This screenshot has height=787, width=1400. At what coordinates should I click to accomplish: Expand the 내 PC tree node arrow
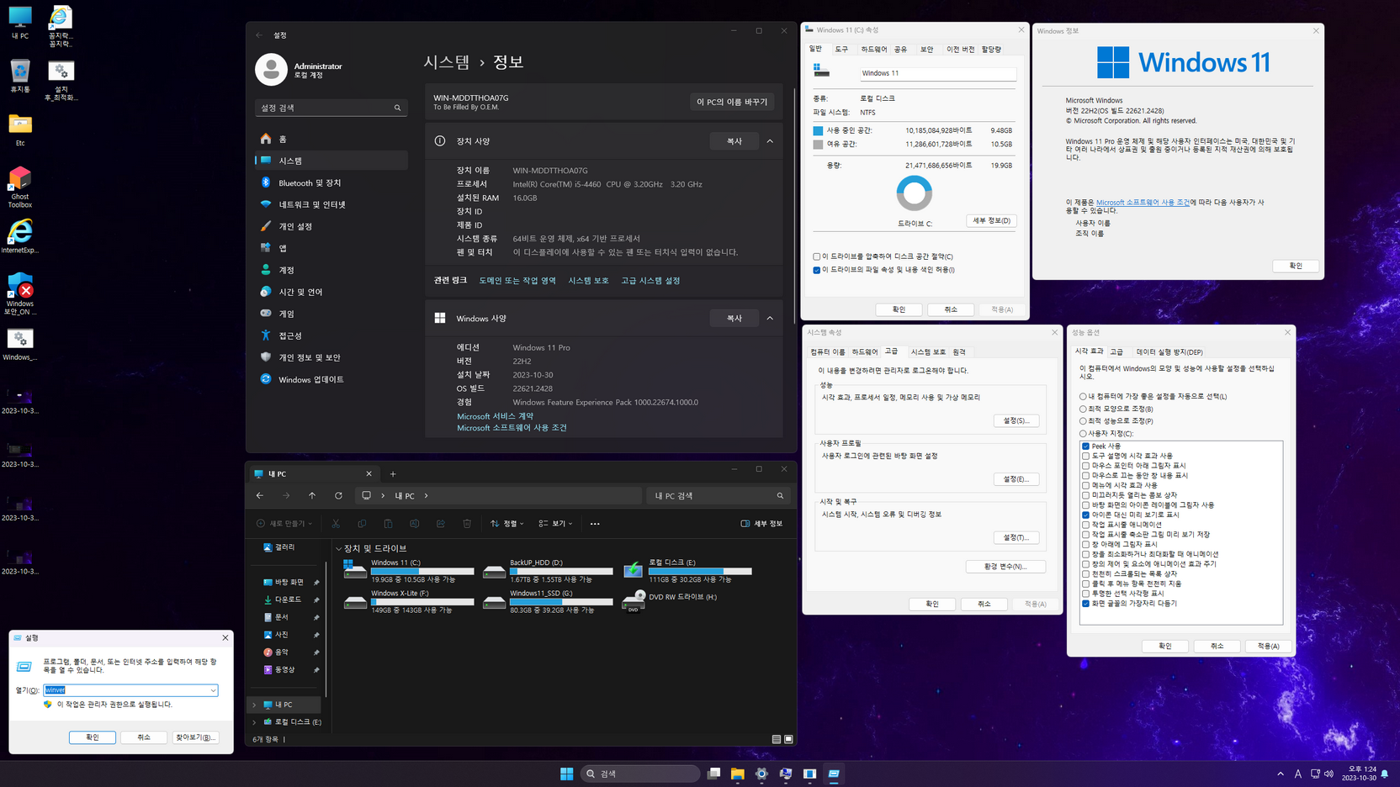point(255,705)
